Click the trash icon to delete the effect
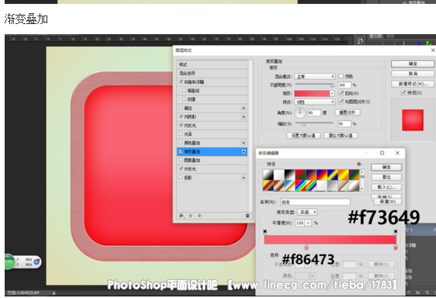The height and width of the screenshot is (298, 436). pos(247,216)
